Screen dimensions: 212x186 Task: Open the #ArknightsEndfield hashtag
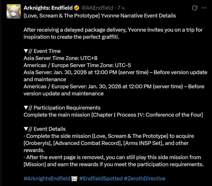click(47, 178)
